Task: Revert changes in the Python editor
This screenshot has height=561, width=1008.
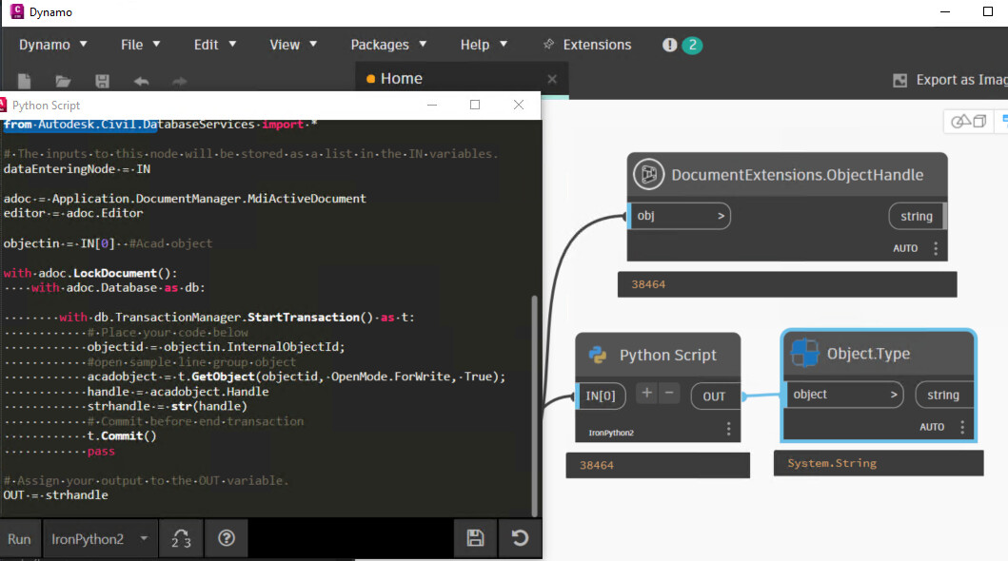Action: pos(520,538)
